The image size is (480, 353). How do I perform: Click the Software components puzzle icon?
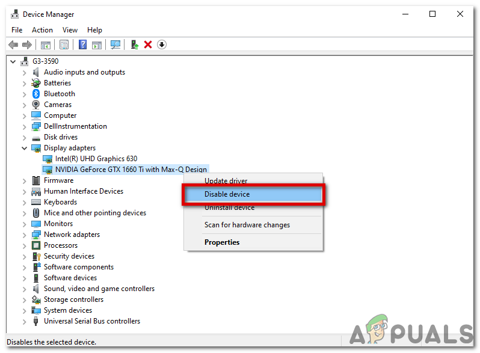tap(37, 267)
